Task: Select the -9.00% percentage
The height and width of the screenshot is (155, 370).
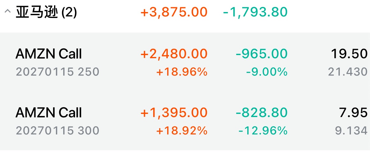Action: [267, 72]
